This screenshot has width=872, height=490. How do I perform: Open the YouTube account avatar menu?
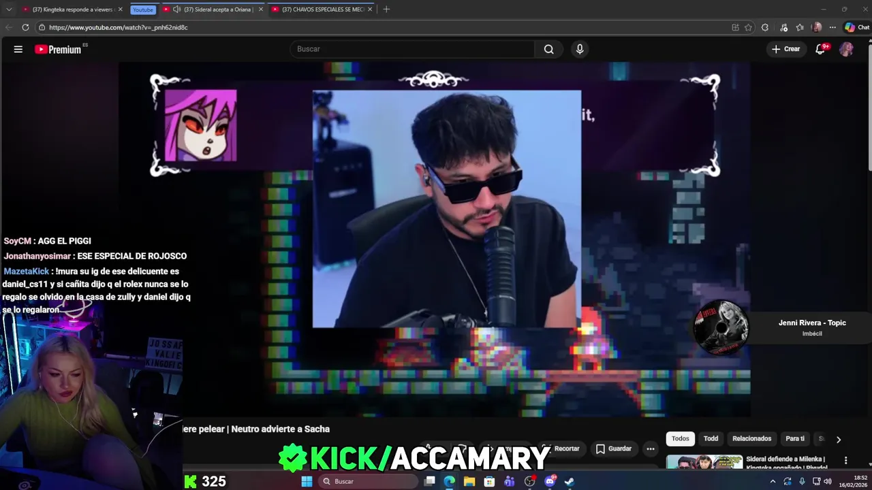(x=846, y=49)
